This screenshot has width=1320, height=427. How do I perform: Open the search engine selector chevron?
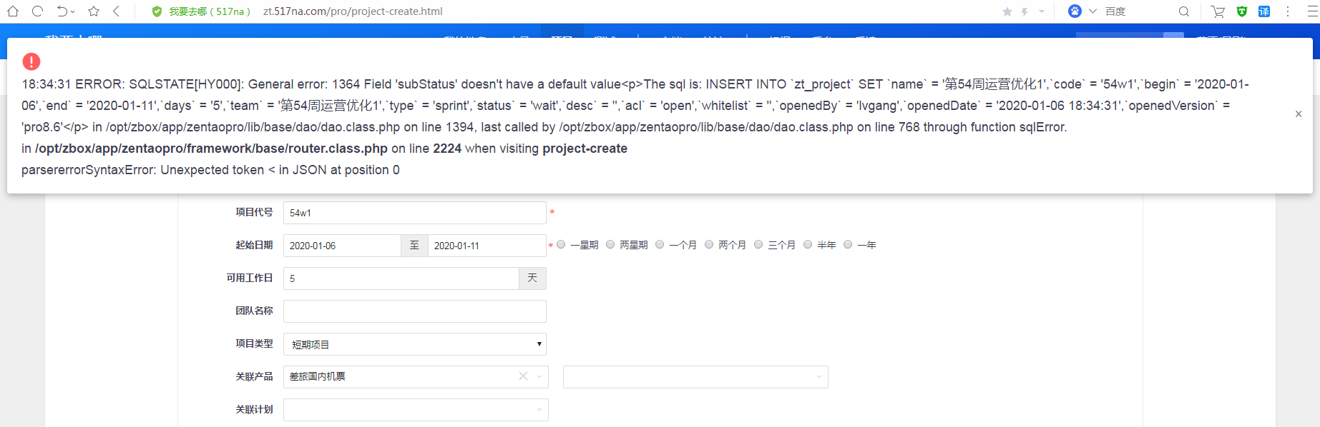tap(1092, 11)
